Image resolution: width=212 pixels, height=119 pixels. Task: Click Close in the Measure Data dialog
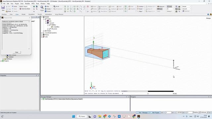tap(17, 52)
